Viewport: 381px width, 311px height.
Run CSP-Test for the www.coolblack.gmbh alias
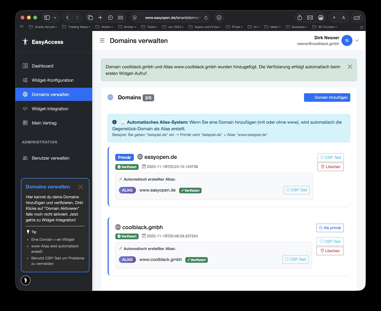(295, 259)
